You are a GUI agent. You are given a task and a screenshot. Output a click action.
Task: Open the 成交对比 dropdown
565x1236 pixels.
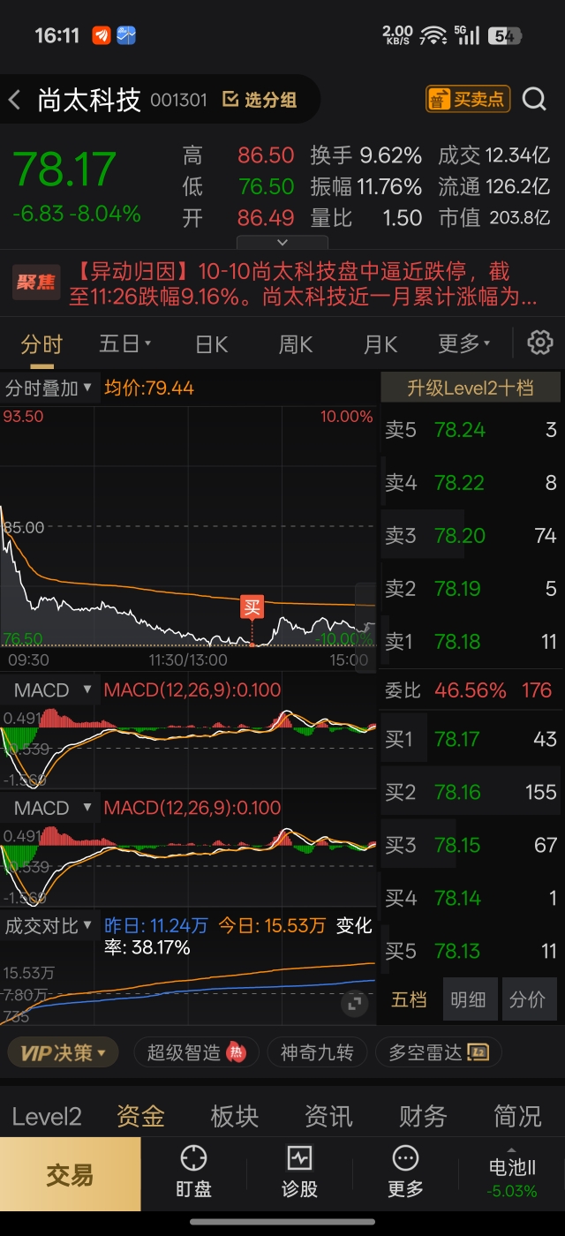click(49, 925)
